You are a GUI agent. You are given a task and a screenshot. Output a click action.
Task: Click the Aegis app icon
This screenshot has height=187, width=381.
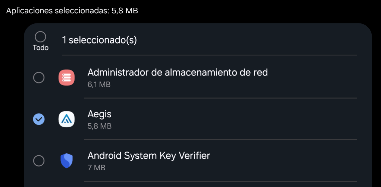67,119
